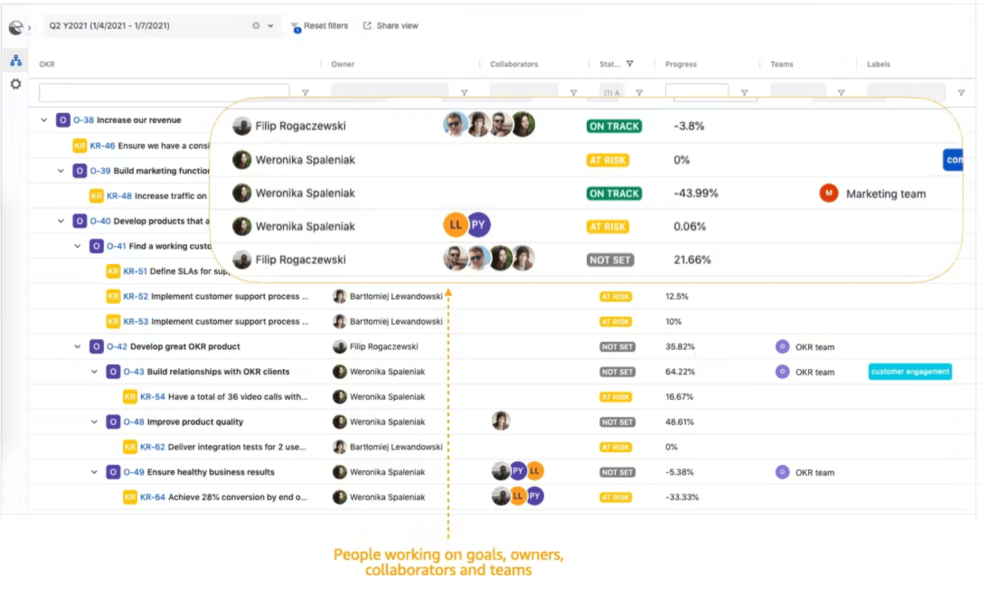The image size is (1000, 596).
Task: Click the Progress column filter icon
Action: tap(745, 92)
